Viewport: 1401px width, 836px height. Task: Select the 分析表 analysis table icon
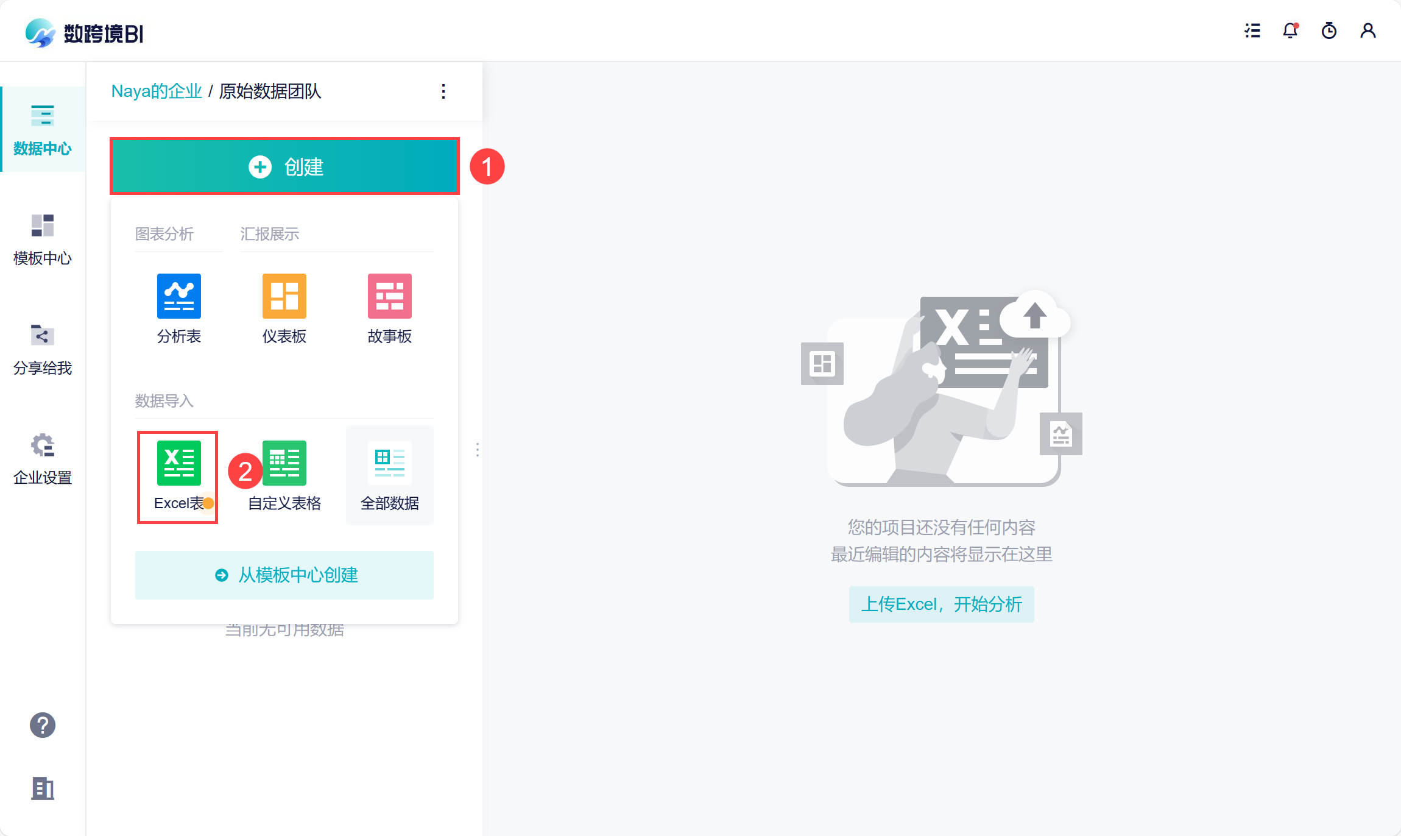click(178, 296)
